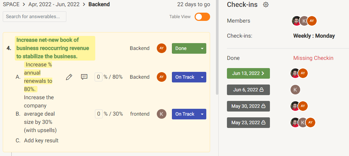Click AY member avatar in Members row
The height and width of the screenshot is (156, 349).
tap(312, 21)
